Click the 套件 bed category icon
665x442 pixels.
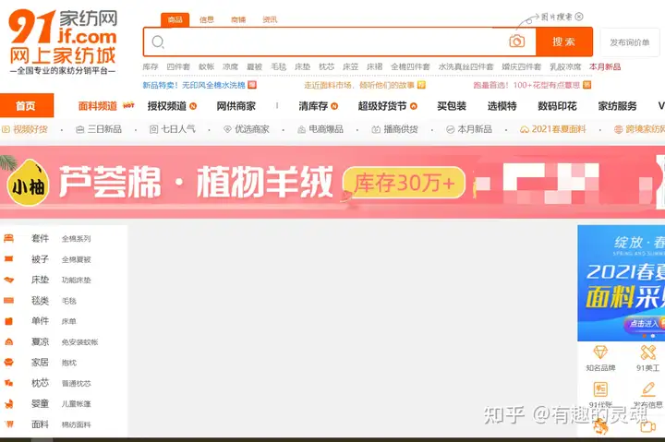pyautogui.click(x=9, y=239)
